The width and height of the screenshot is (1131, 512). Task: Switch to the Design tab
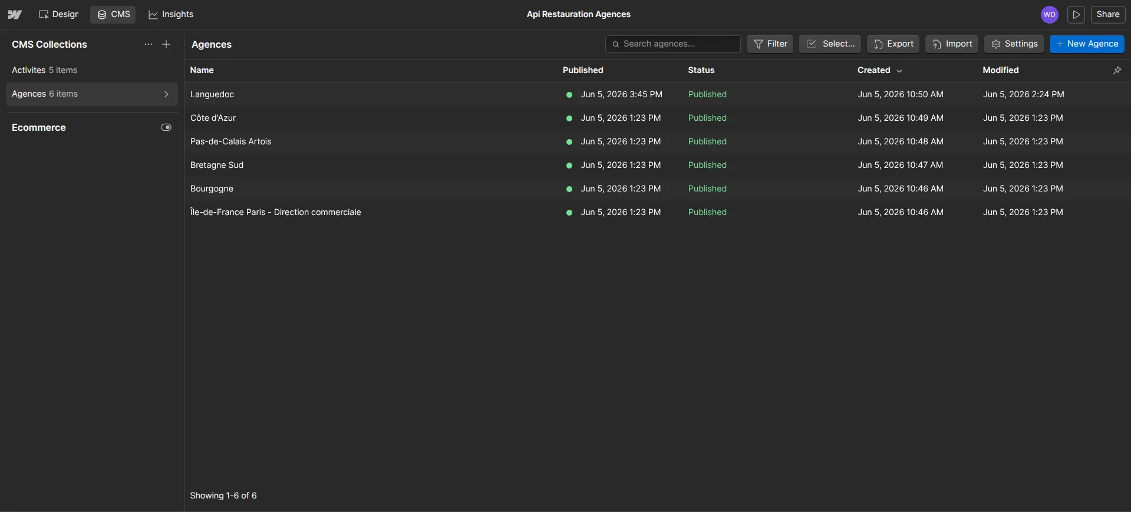58,14
